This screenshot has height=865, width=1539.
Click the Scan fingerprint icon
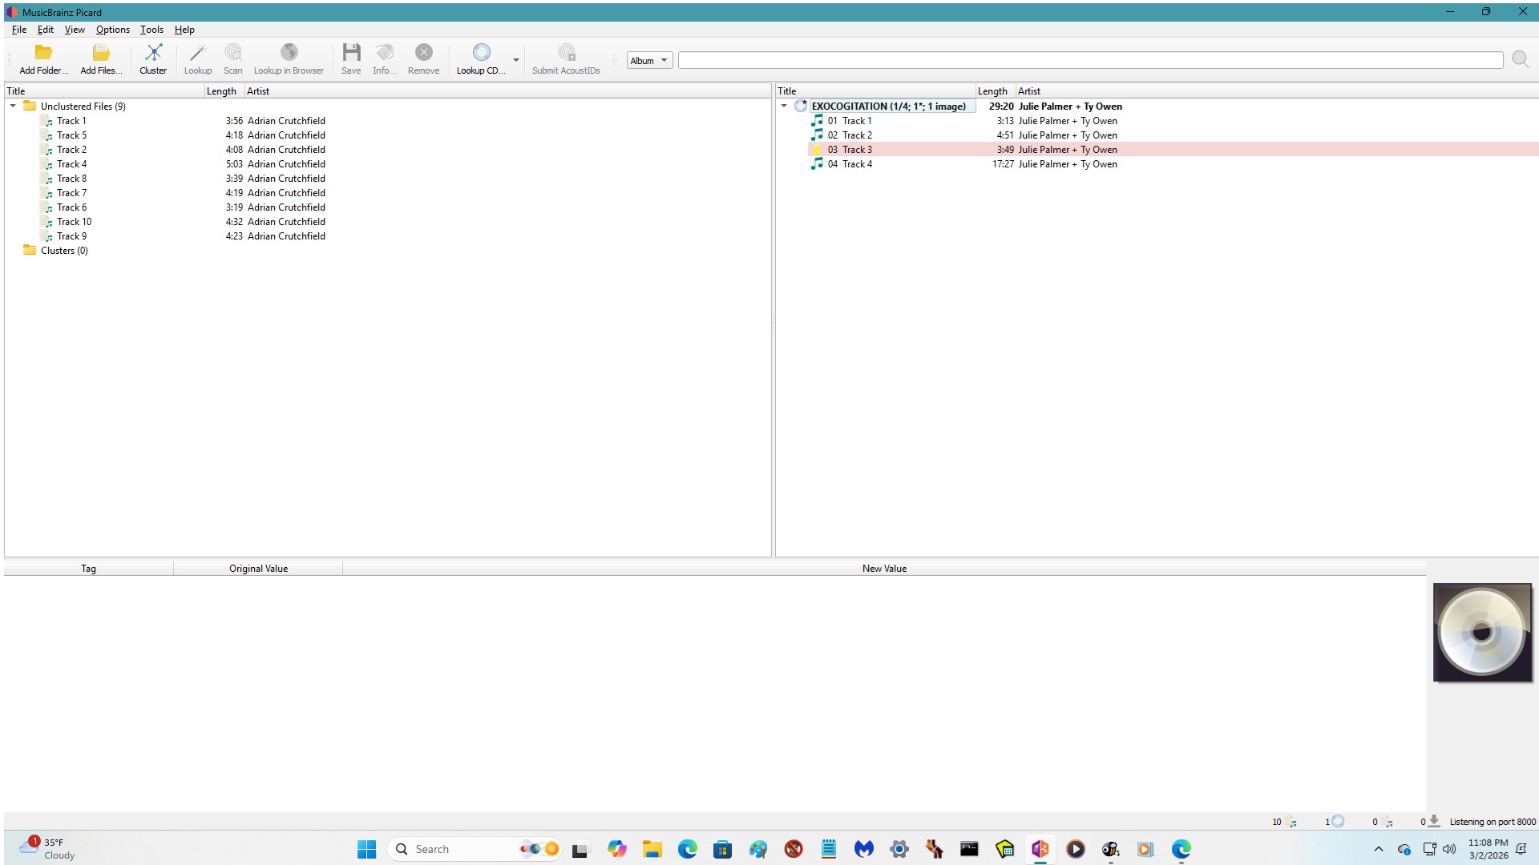[232, 54]
